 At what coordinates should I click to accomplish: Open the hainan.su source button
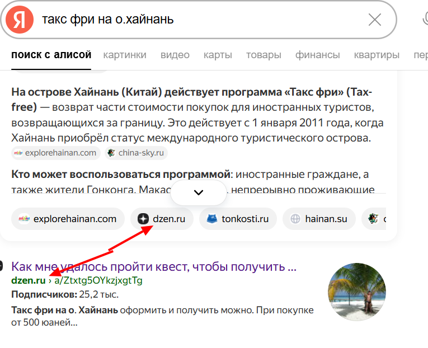pyautogui.click(x=319, y=219)
